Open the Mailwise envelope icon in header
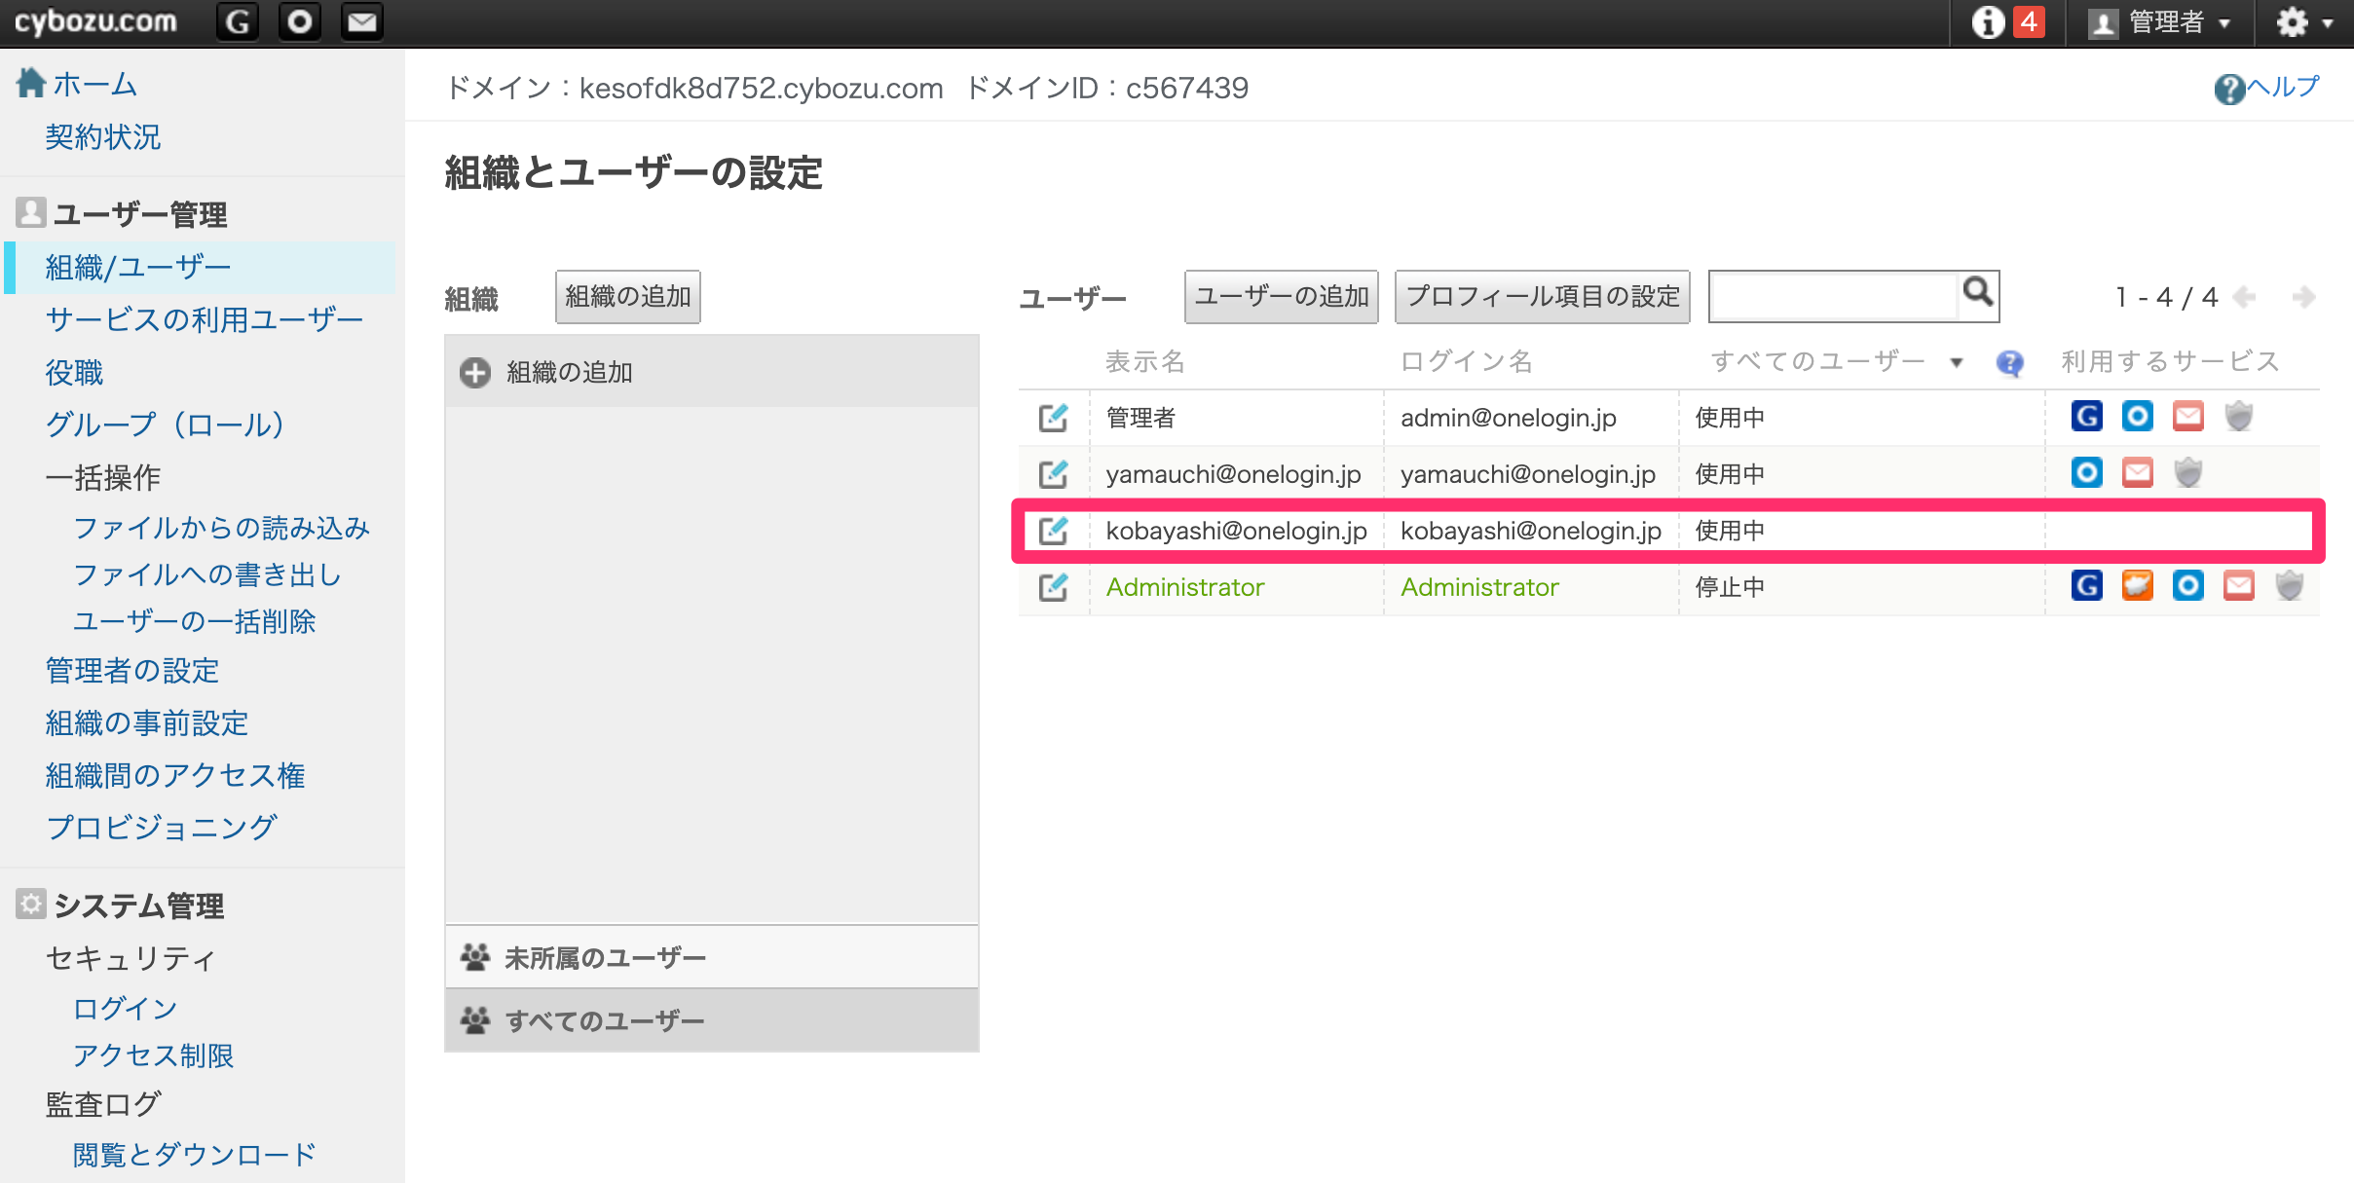This screenshot has height=1183, width=2354. point(361,21)
